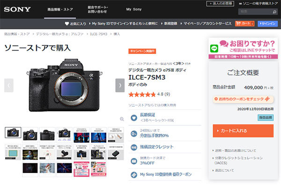The image size is (281, 187).
Task: Click the ILCE-7SM3 model name text
Action: [x=147, y=77]
